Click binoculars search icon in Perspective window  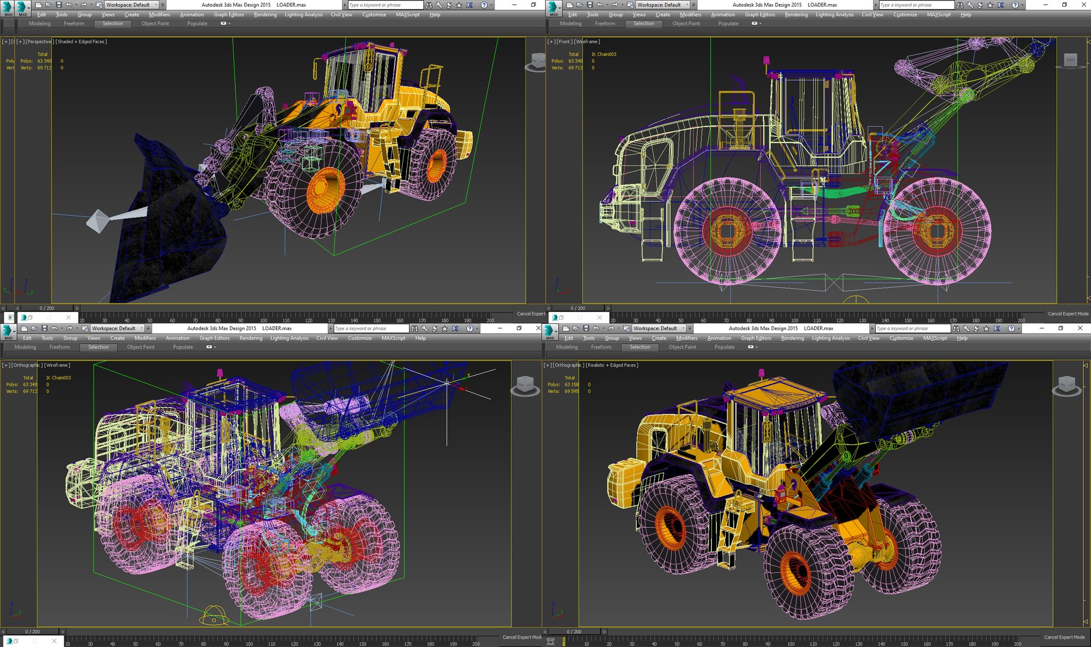(429, 5)
